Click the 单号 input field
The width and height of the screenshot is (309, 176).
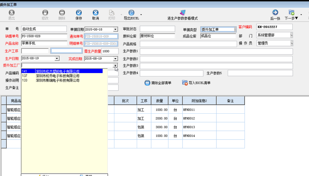click(44, 29)
